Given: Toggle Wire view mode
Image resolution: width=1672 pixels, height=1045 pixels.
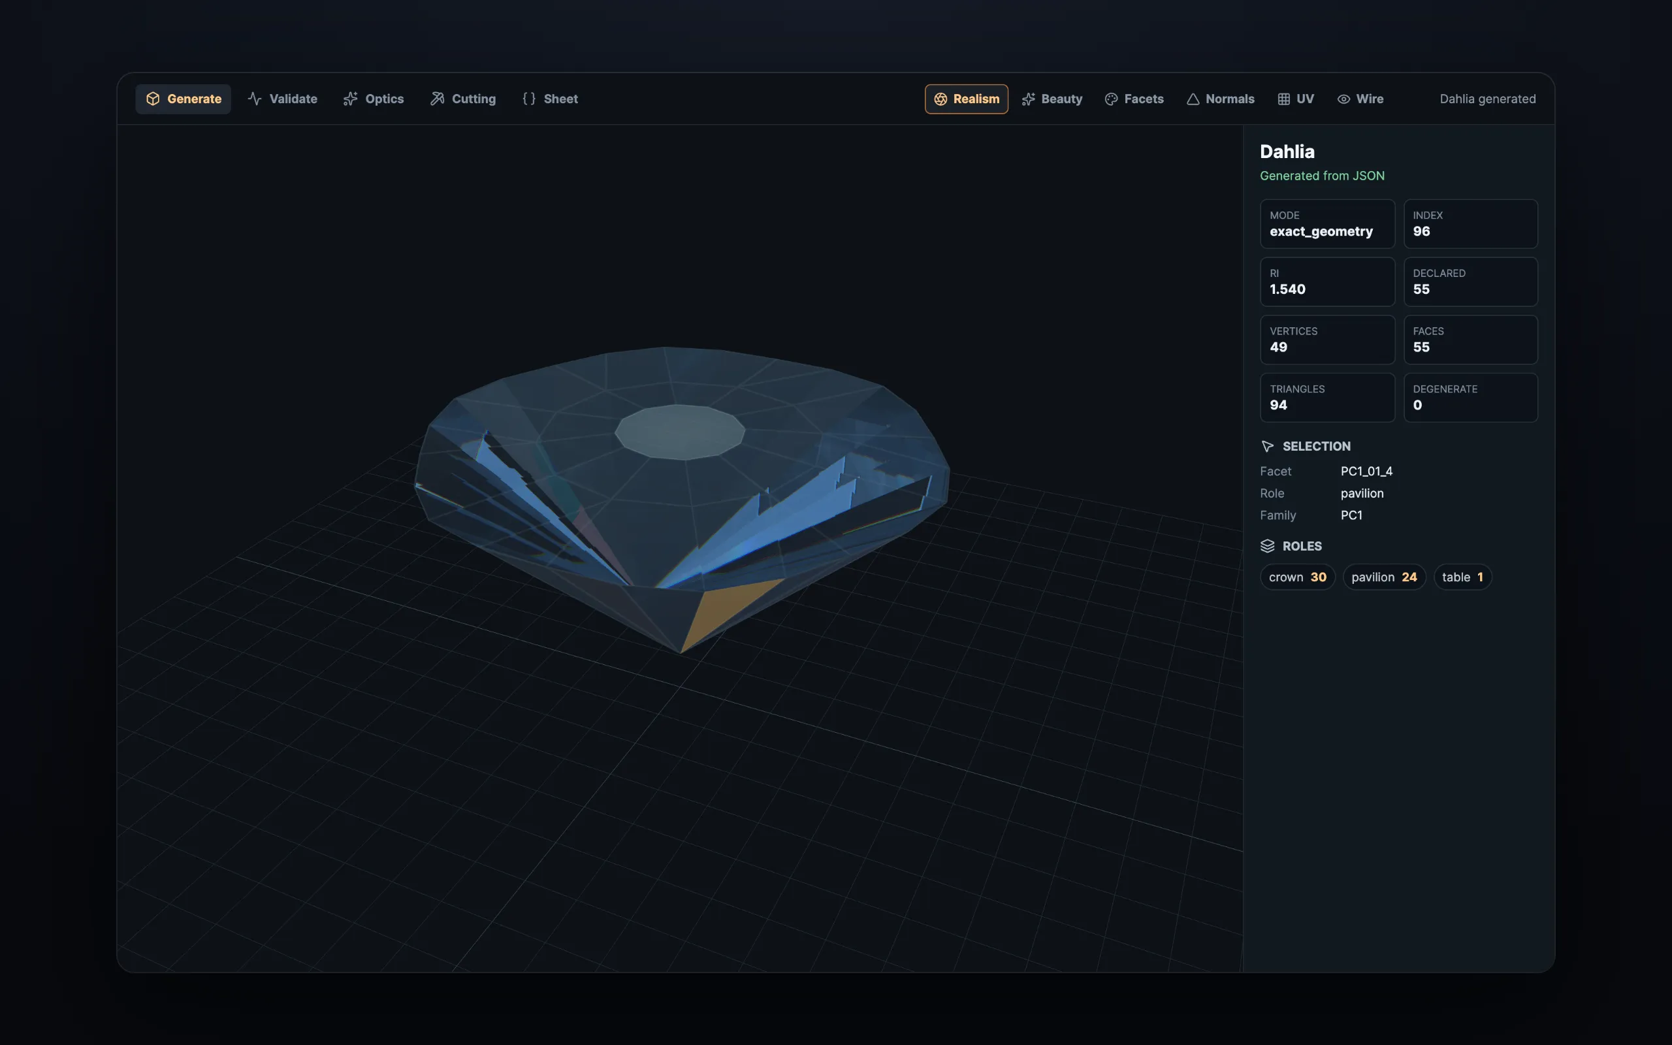Looking at the screenshot, I should 1360,99.
